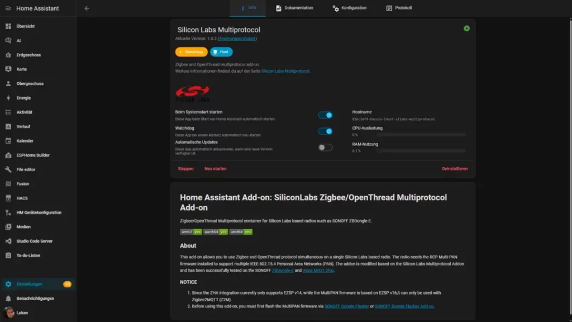Open Verlauf chart icon
Screen dimensions: 572x322
coord(8,126)
